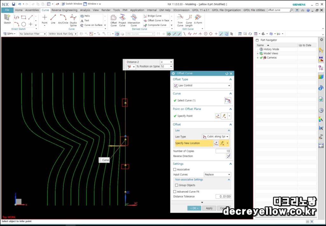Open the Curve Length tool
Viewport: 326px width, 226px height.
pos(189,21)
